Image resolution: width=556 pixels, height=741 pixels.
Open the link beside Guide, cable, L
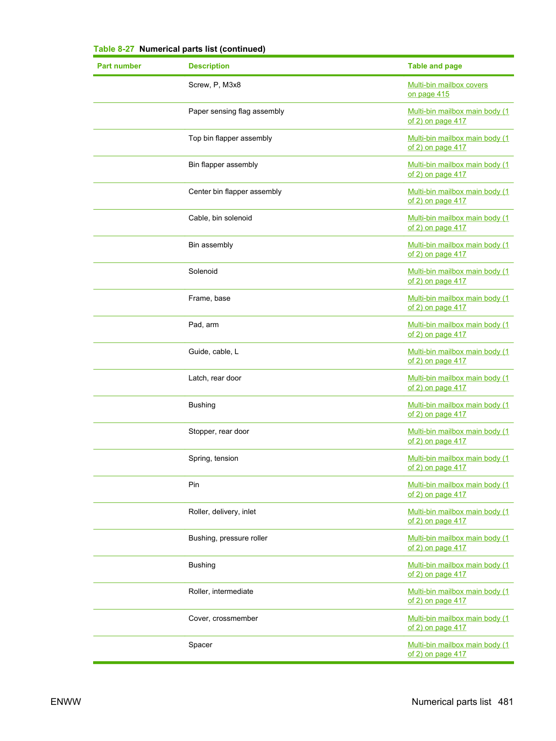458,356
